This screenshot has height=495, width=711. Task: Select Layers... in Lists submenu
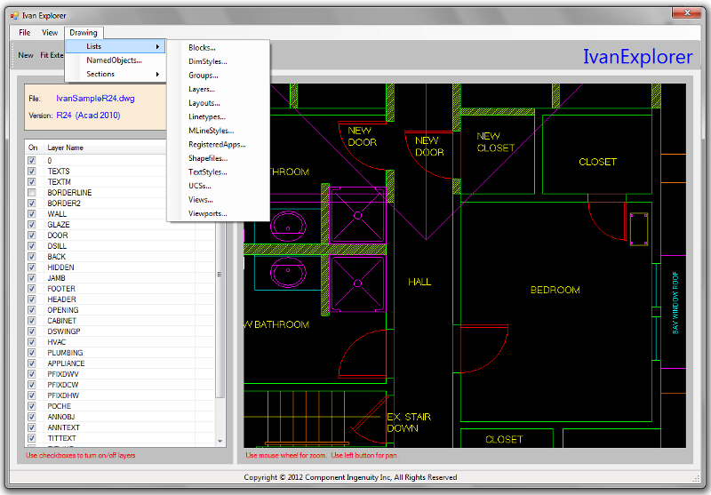[218, 89]
